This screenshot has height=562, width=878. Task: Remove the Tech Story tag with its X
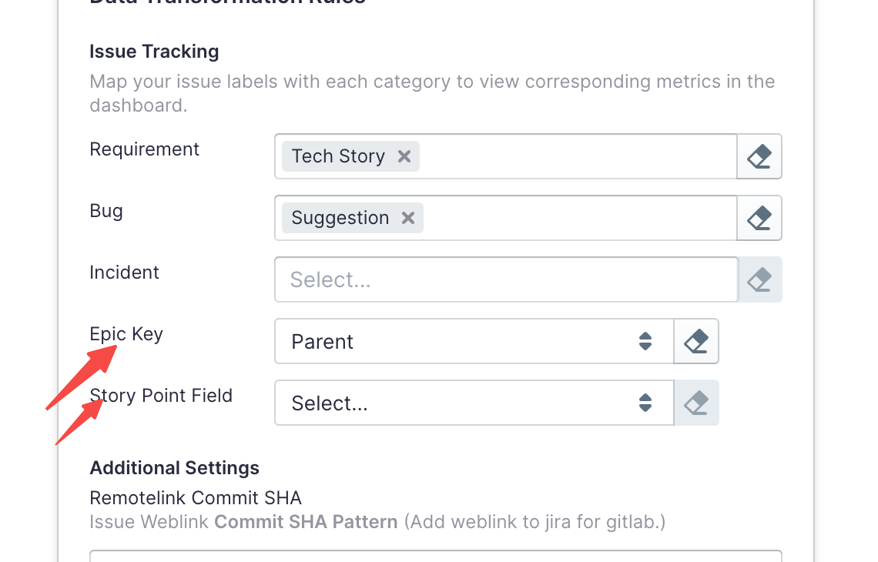tap(404, 156)
